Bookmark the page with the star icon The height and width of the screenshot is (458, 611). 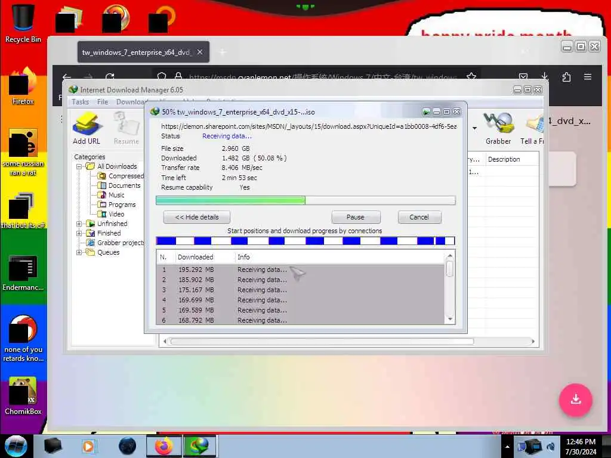pos(471,77)
